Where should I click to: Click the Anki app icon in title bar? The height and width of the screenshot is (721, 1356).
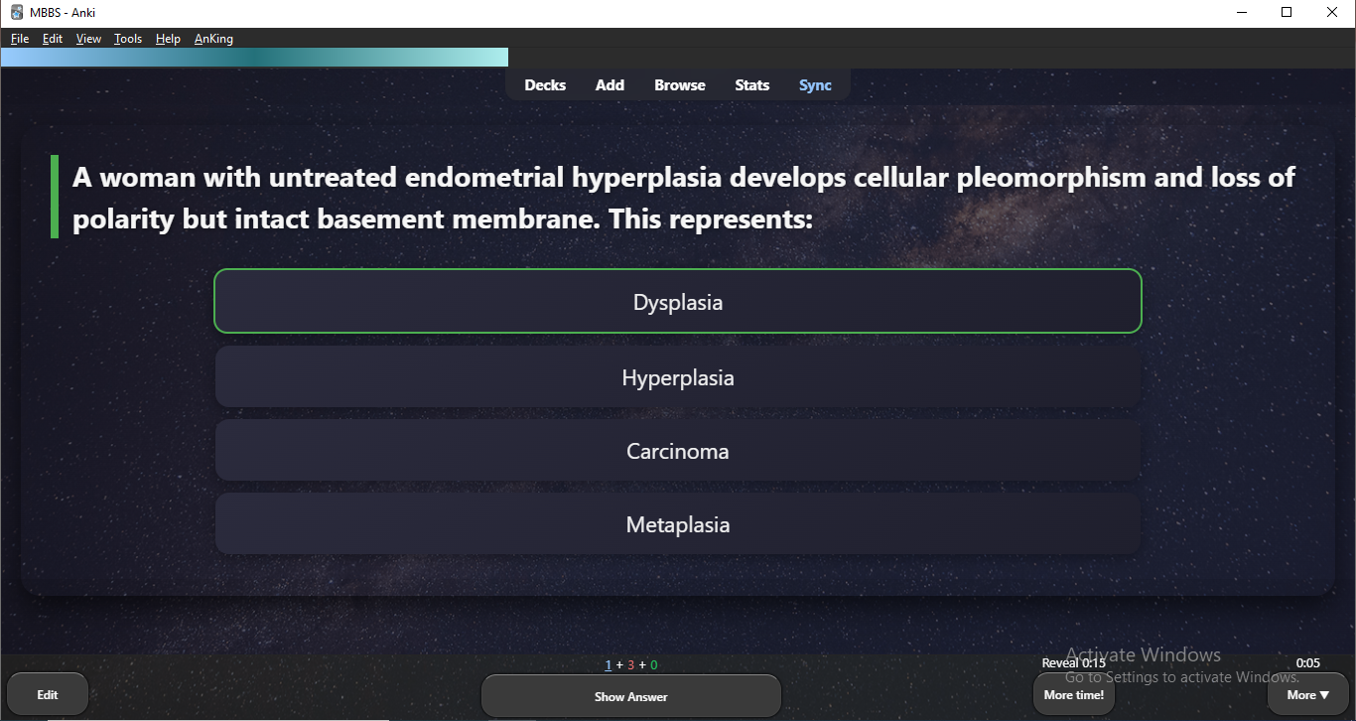pyautogui.click(x=16, y=13)
